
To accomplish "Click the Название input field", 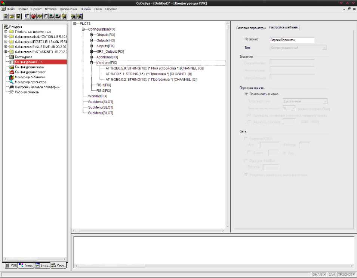I will (x=292, y=40).
